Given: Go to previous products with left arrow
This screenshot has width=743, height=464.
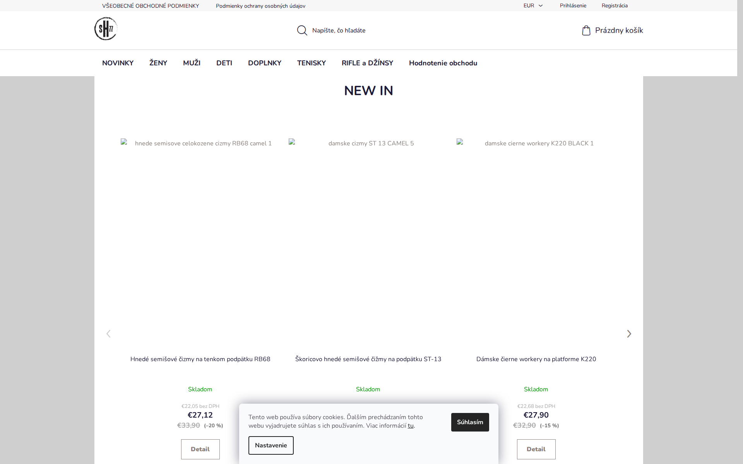Looking at the screenshot, I should (109, 334).
